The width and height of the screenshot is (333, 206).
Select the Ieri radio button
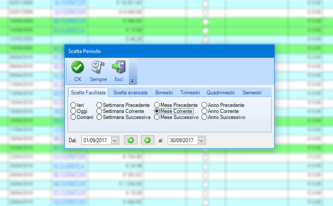tap(73, 105)
